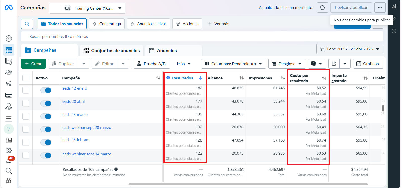The height and width of the screenshot is (188, 402).
Task: Expand the Columnas: Rendimiento dropdown
Action: [233, 64]
